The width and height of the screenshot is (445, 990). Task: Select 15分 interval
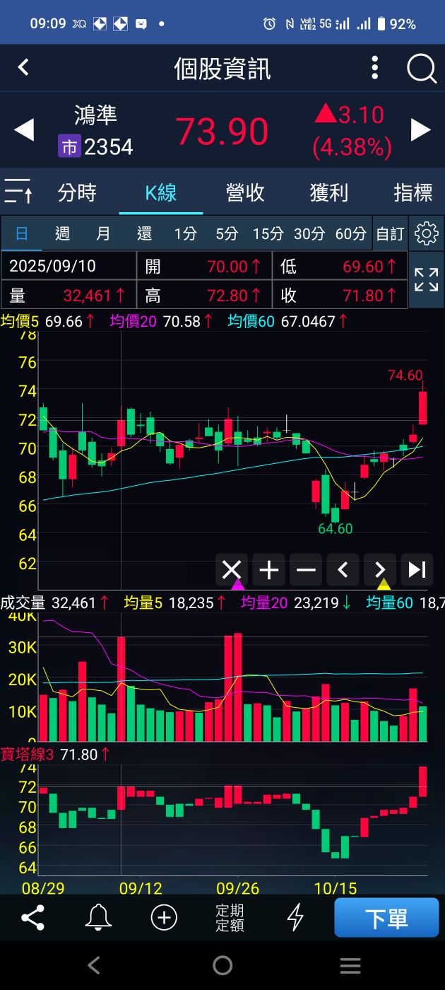tap(268, 233)
